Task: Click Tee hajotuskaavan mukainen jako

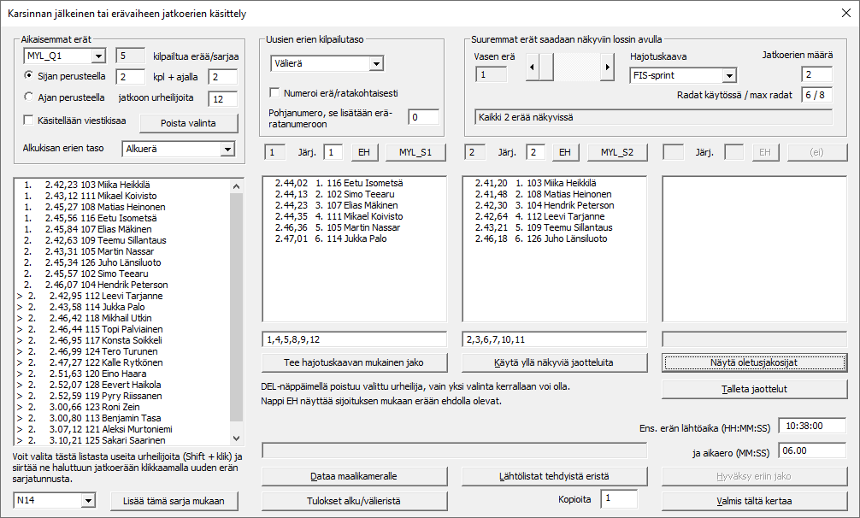Action: (x=354, y=362)
